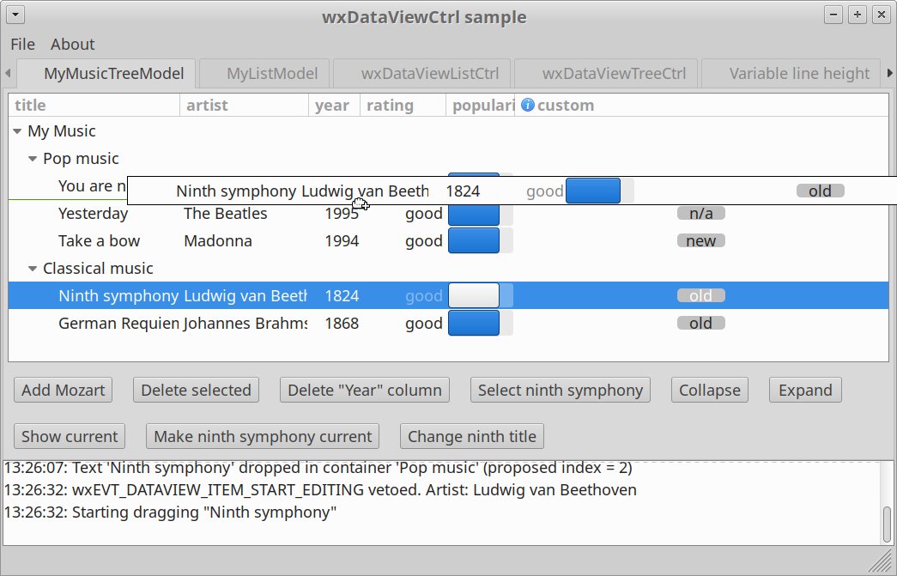
Task: Click Make ninth symphony current button
Action: pos(263,436)
